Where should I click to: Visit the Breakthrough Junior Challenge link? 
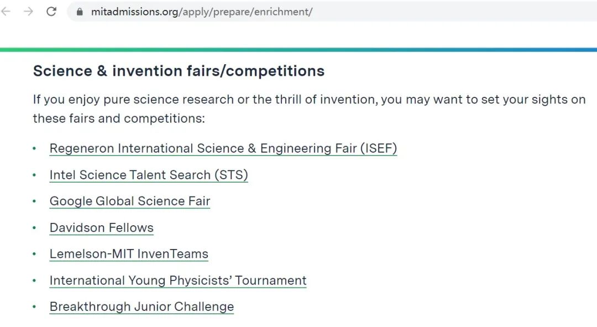142,307
